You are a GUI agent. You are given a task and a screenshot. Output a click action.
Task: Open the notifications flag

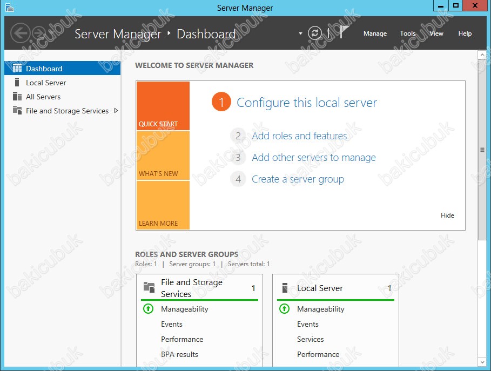point(344,32)
